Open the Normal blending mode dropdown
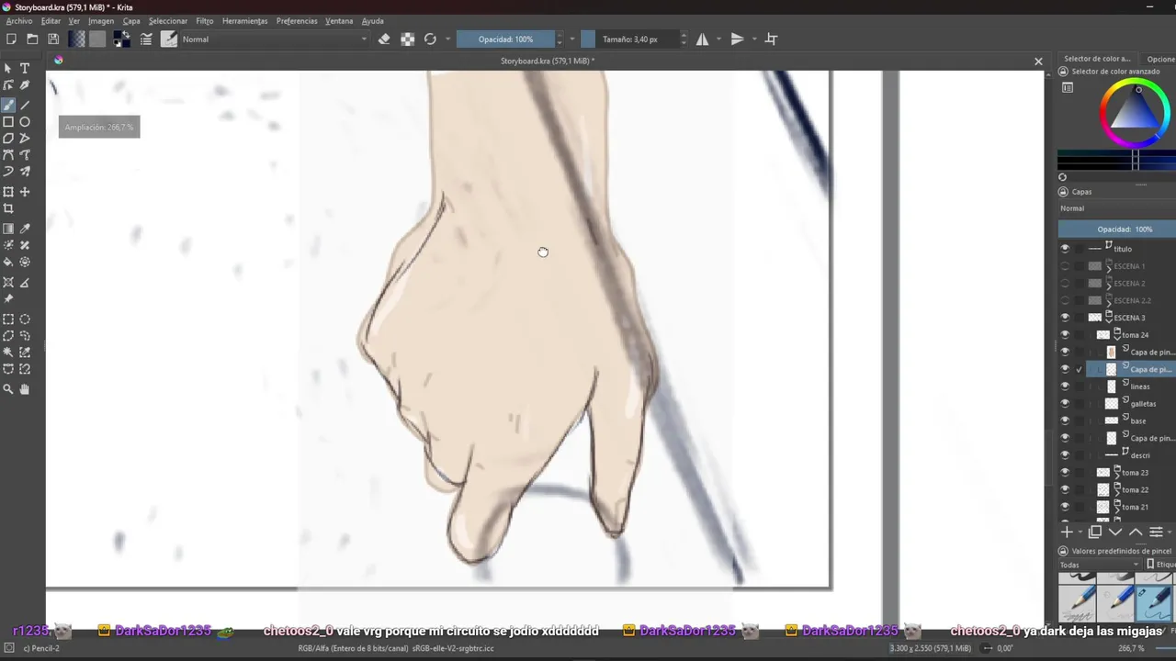Viewport: 1176px width, 661px height. click(x=274, y=39)
